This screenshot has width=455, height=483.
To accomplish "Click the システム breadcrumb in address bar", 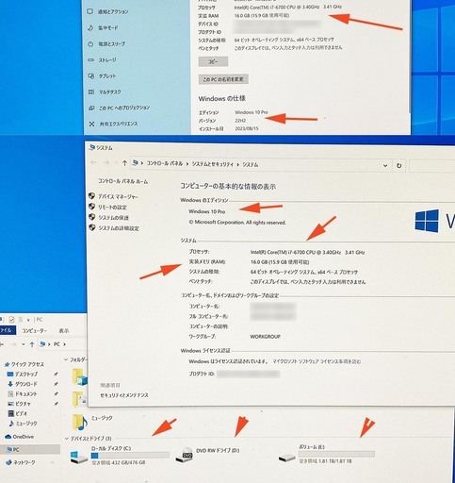I will [x=251, y=164].
